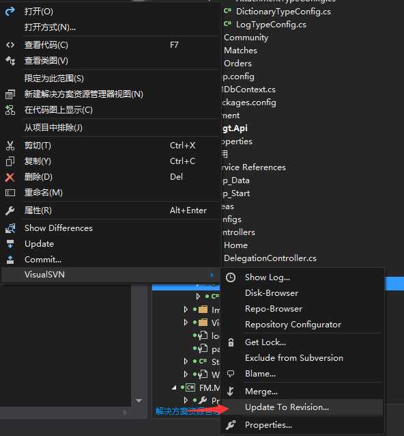This screenshot has height=436, width=404.
Task: Click the wrench icon beside Properties...
Action: (x=231, y=425)
